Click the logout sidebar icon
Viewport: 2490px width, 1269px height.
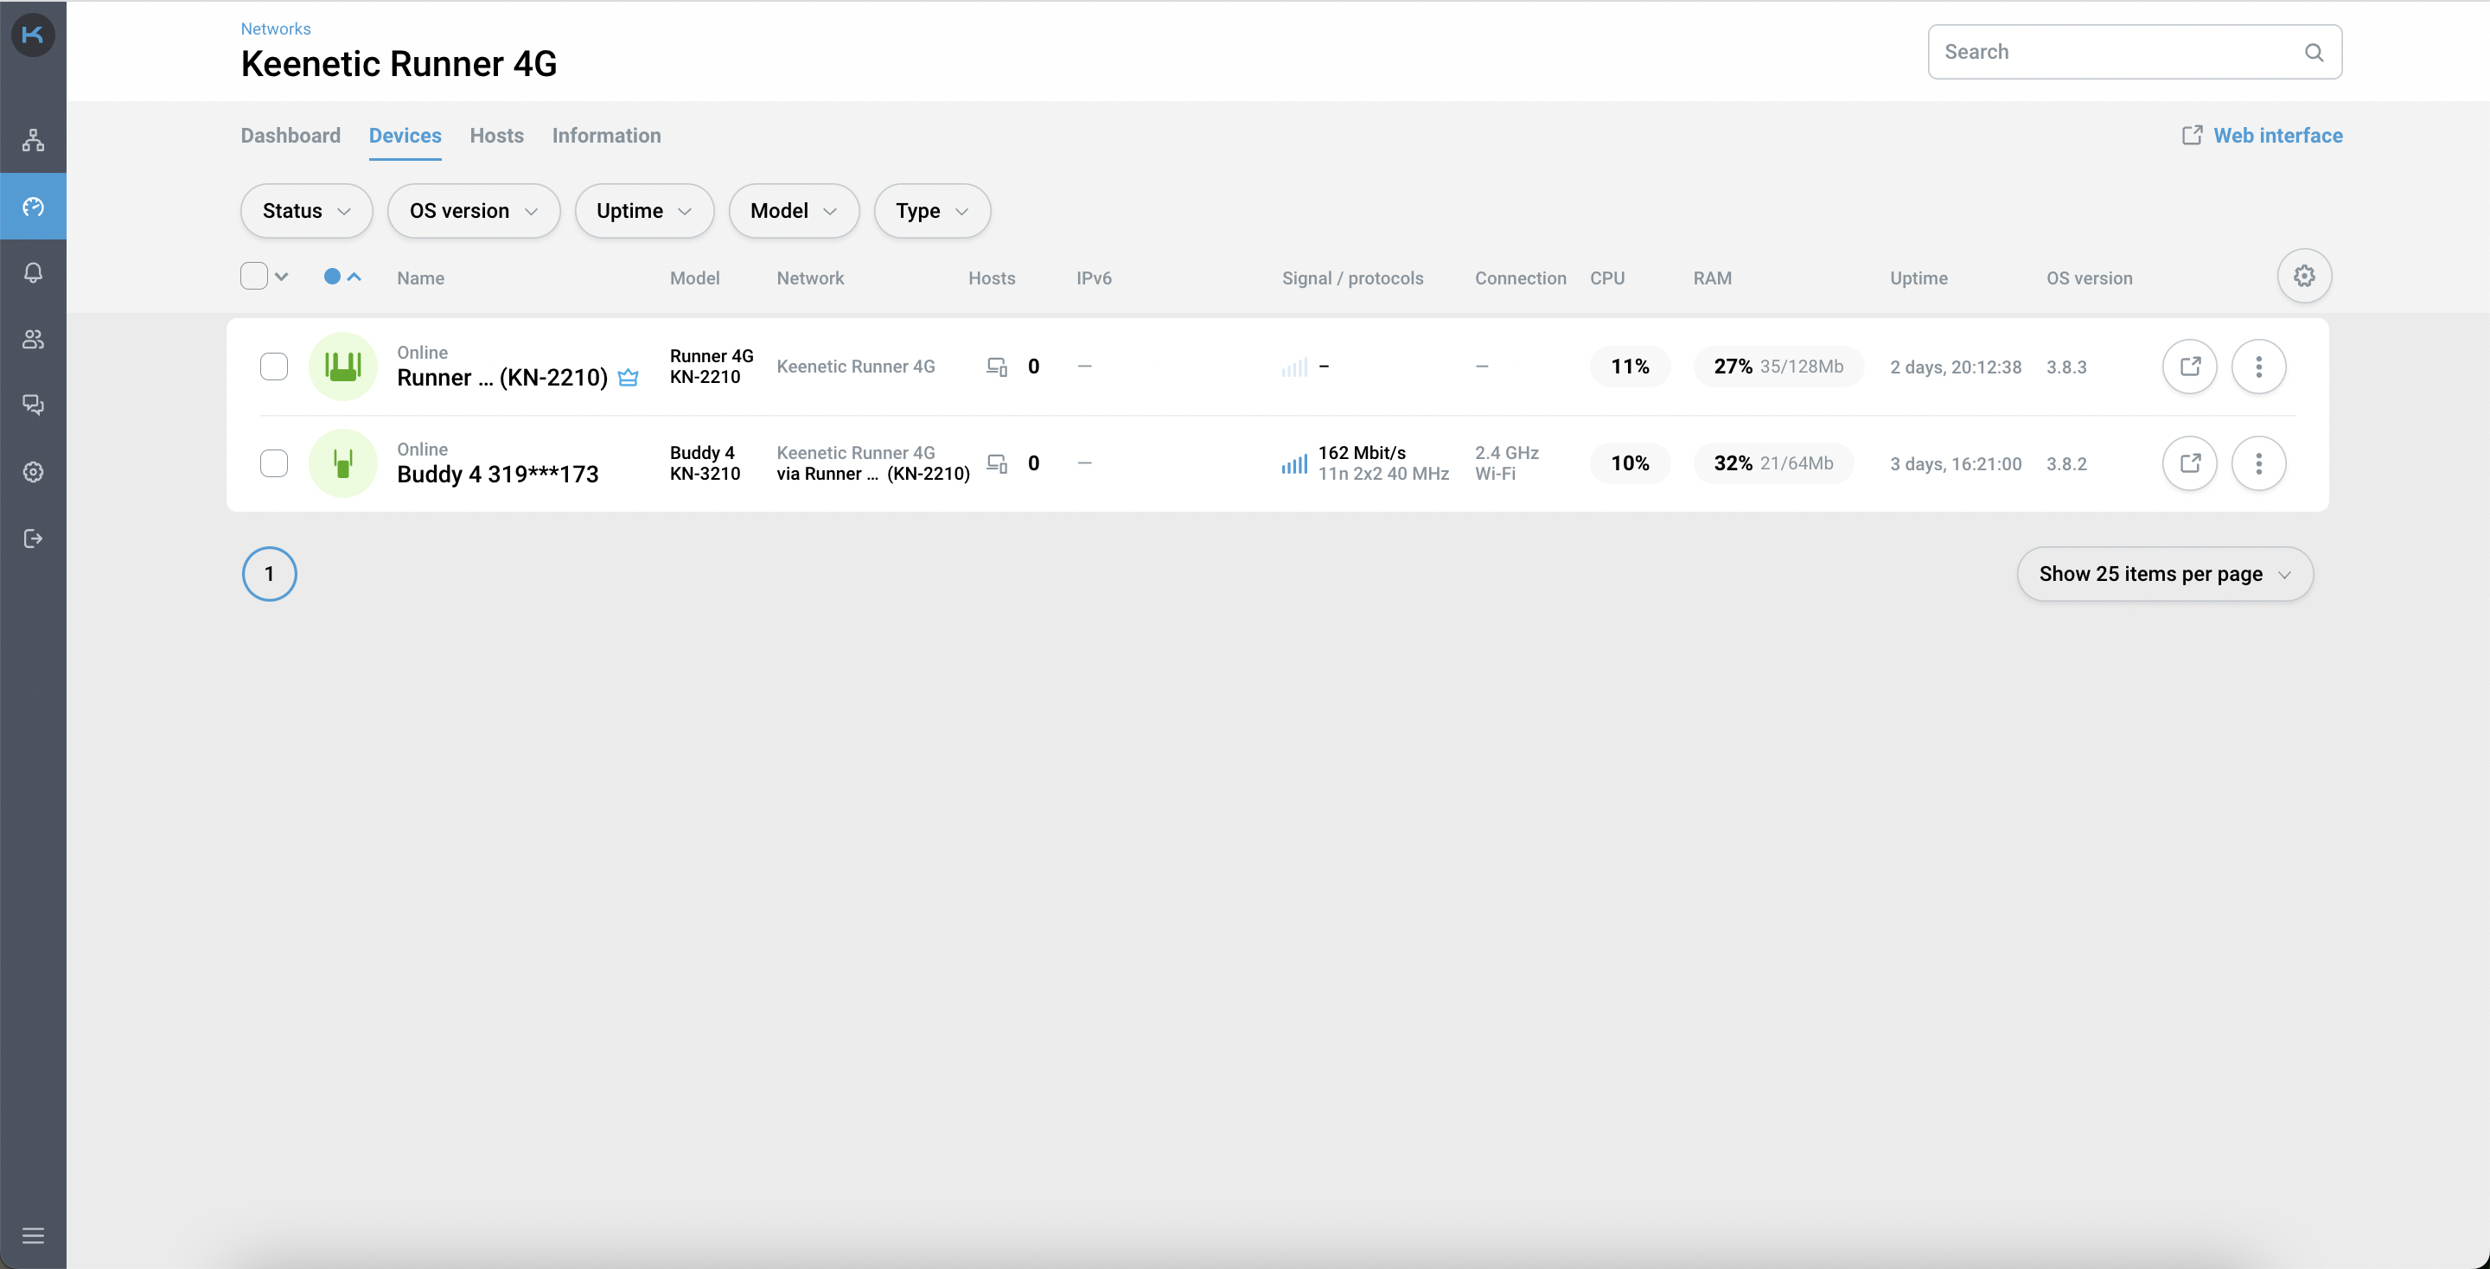pyautogui.click(x=33, y=539)
